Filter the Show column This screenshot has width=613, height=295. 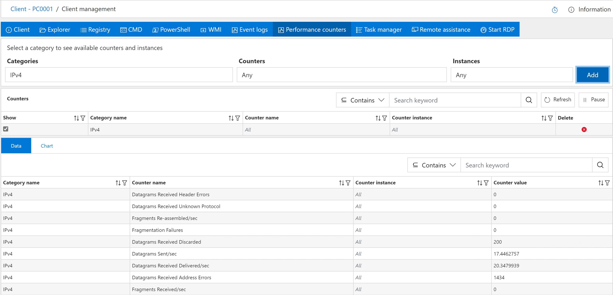coord(83,118)
